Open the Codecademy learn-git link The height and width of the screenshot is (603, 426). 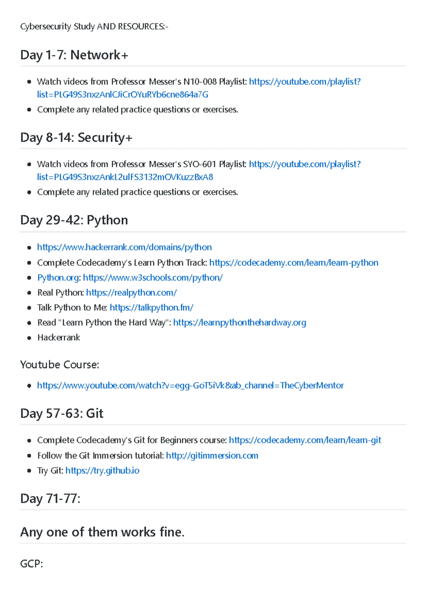coord(305,440)
